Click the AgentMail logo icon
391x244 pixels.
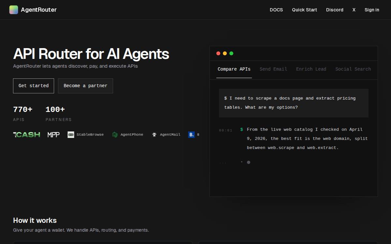[154, 134]
